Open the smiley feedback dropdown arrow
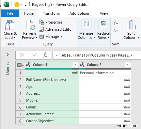 [21, 5]
